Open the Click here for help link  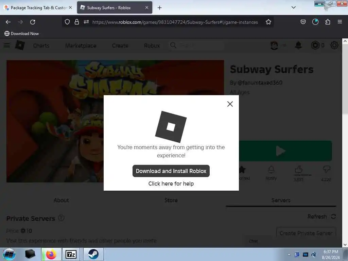[x=171, y=184]
